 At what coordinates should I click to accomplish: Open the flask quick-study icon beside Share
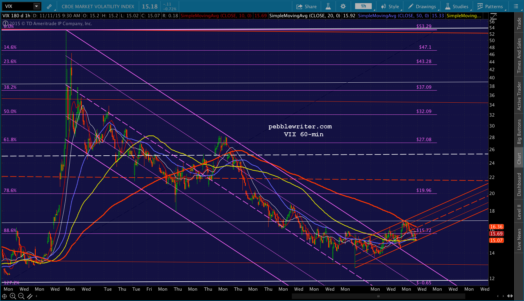tap(328, 6)
